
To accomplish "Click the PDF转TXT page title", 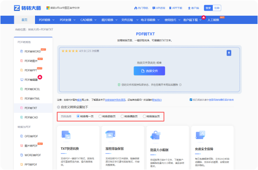I will pyautogui.click(x=145, y=34).
